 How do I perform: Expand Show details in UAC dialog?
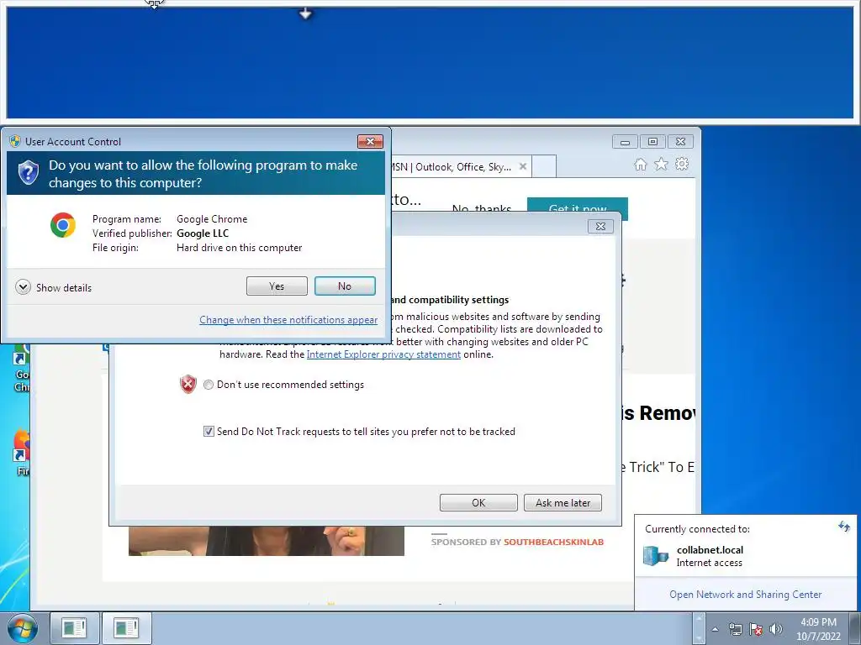tap(53, 287)
